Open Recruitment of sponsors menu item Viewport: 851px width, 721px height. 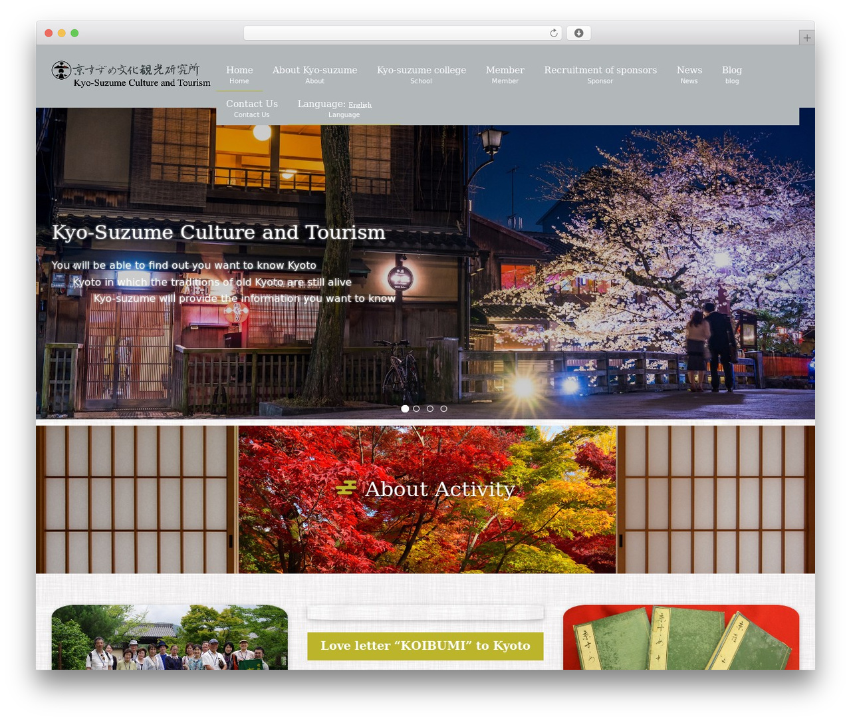(x=600, y=74)
